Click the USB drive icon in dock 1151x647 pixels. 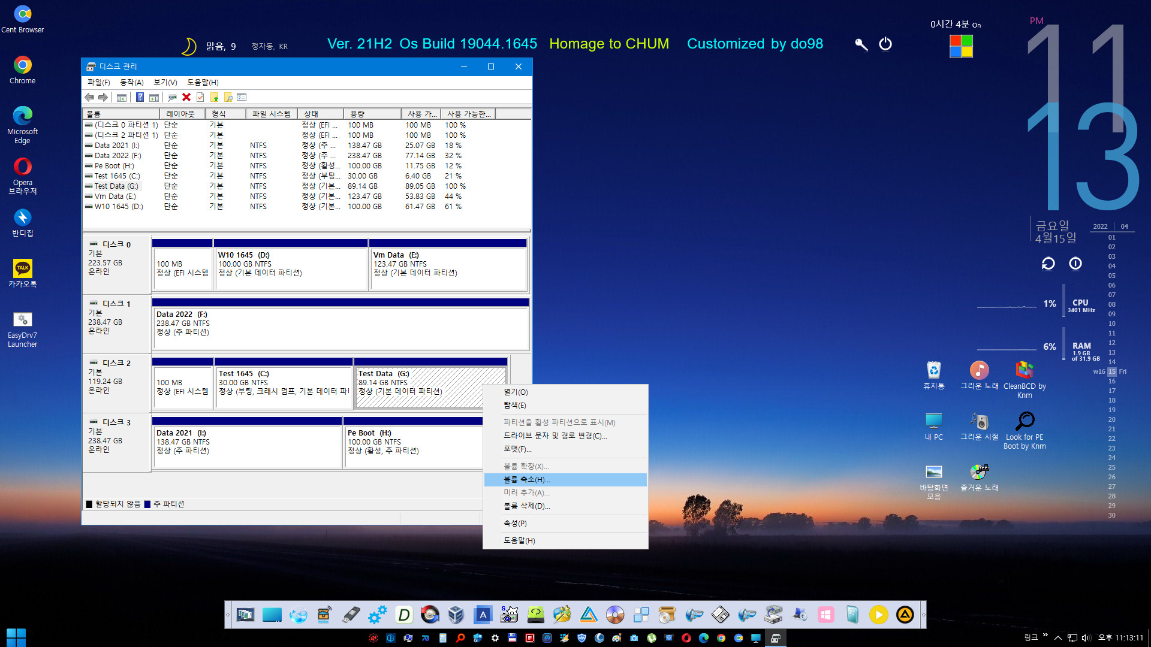coord(351,615)
